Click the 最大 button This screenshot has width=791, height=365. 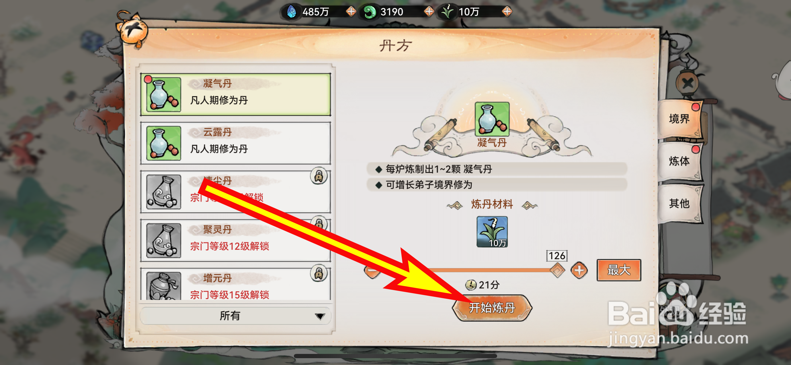tap(619, 270)
